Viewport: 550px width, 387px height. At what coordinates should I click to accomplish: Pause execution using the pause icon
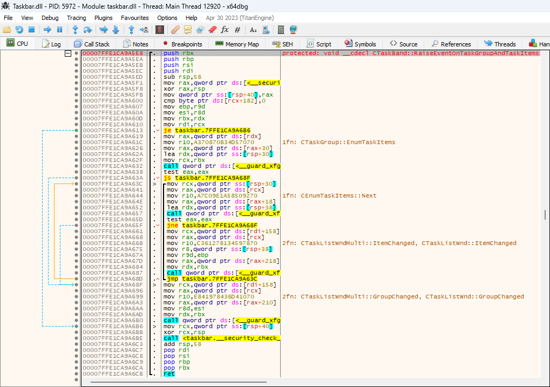pos(59,30)
